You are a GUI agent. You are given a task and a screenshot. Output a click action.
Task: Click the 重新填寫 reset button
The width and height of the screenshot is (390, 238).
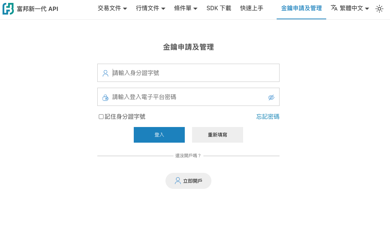point(217,135)
